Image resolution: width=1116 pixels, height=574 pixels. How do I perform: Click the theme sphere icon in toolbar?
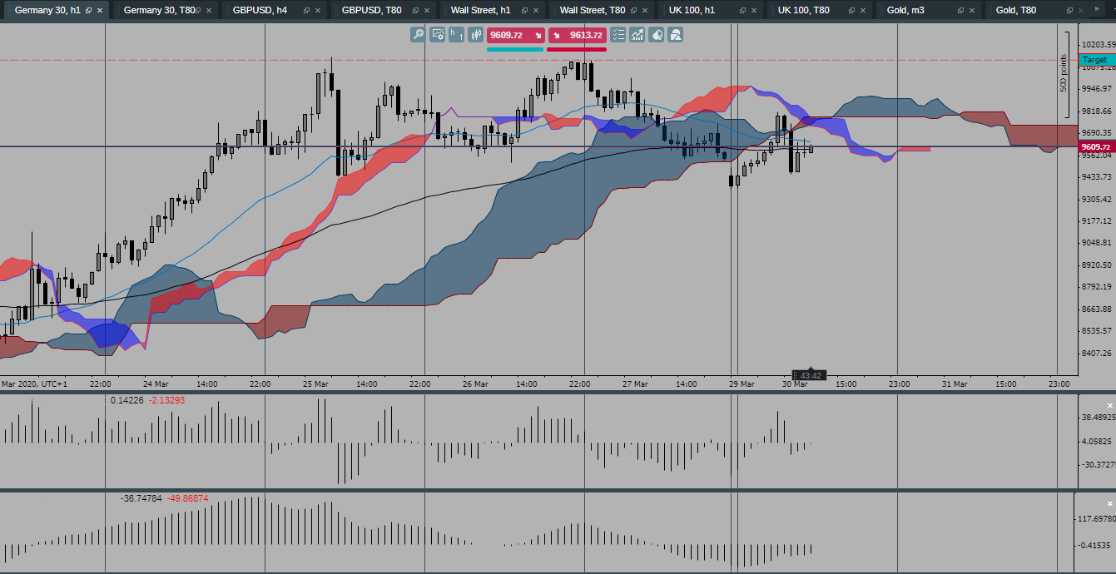(657, 35)
